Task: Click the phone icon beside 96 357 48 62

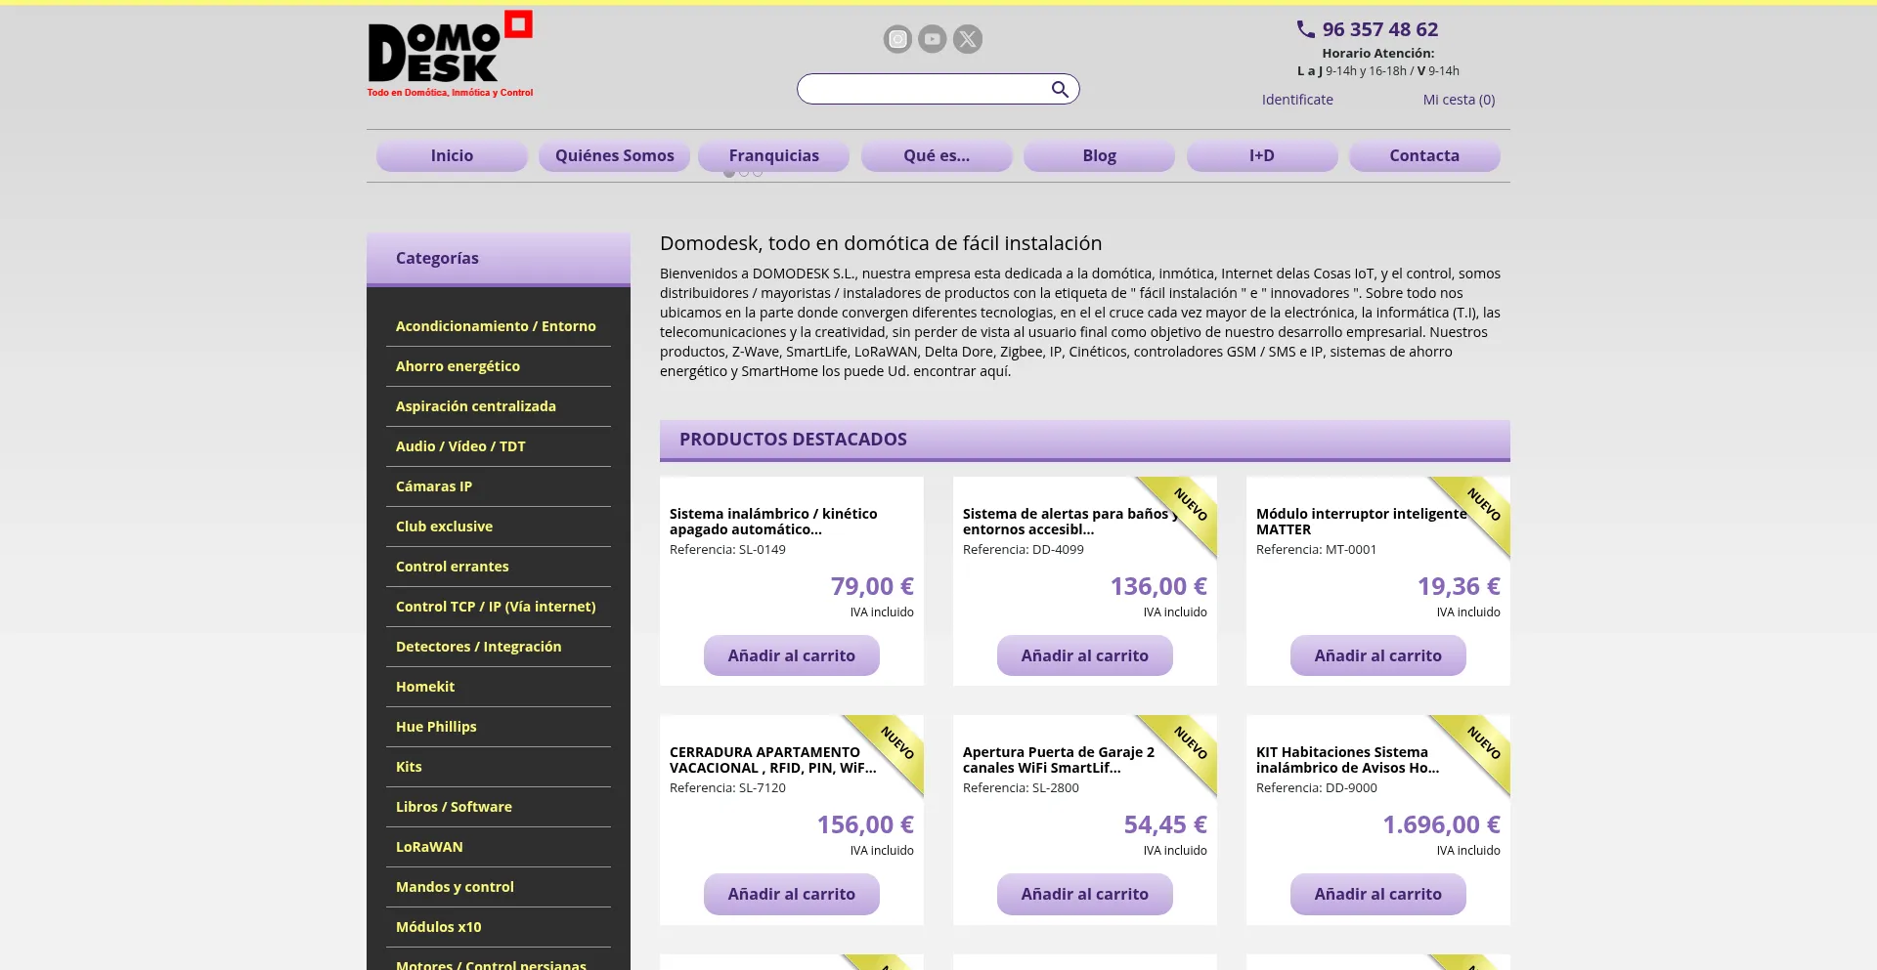Action: 1305,29
